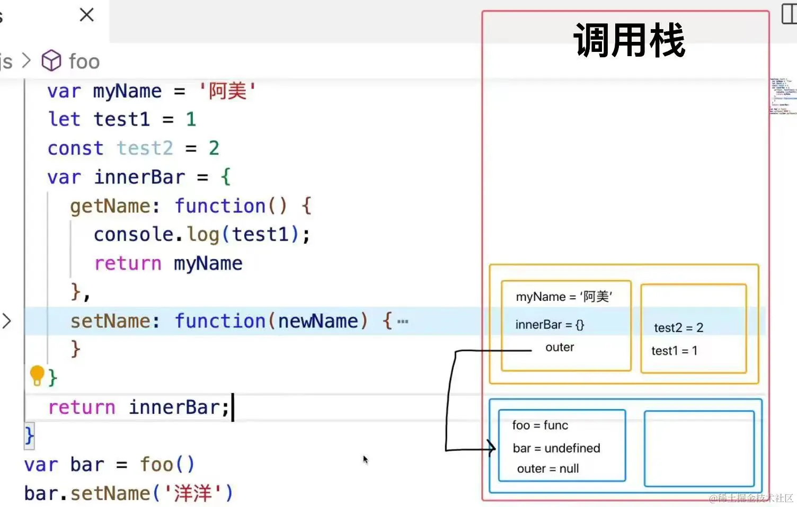The height and width of the screenshot is (507, 797).
Task: Click the 'var myName' code line
Action: pos(152,91)
